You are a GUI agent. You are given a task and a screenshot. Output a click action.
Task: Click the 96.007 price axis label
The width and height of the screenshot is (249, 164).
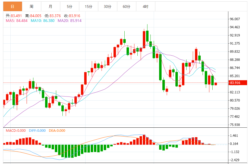[x=235, y=19]
